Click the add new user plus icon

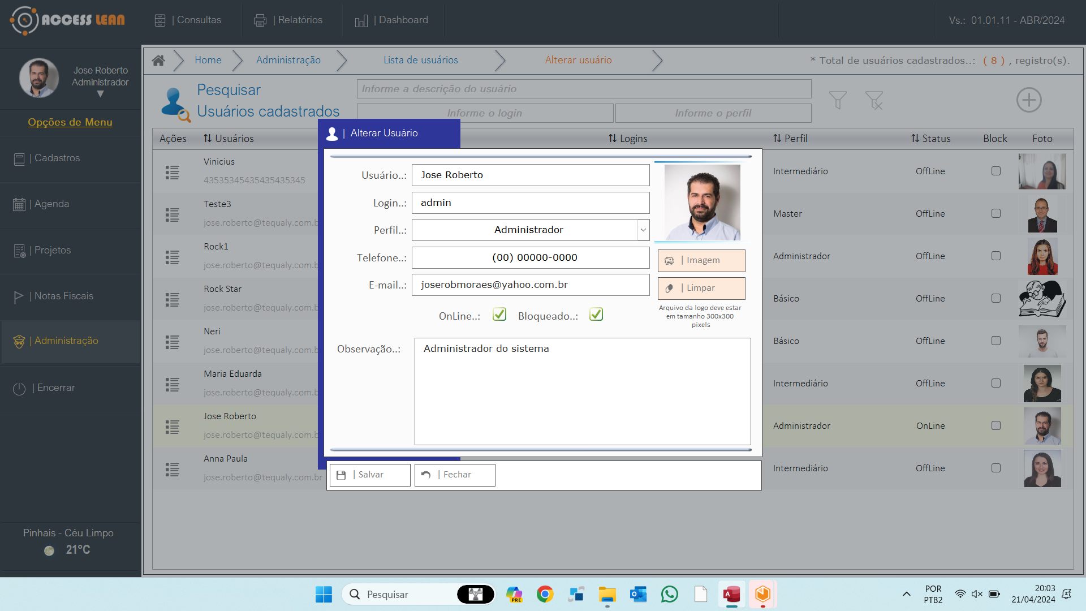tap(1028, 100)
